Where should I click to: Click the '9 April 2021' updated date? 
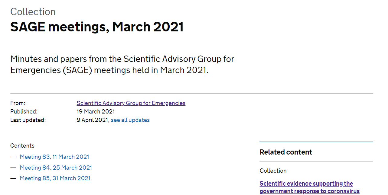coord(92,120)
